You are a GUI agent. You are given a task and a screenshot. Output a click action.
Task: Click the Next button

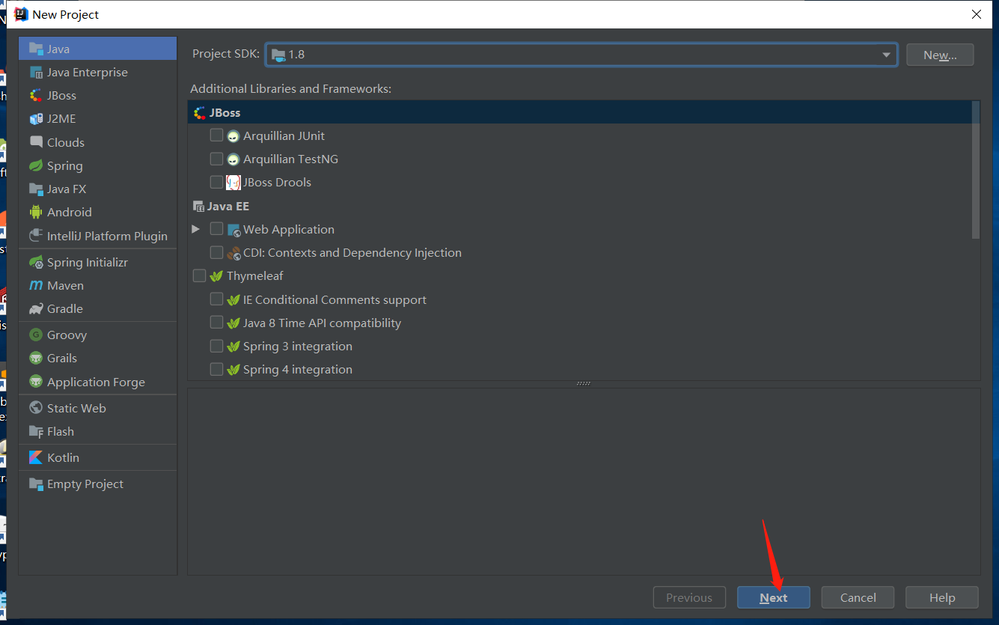coord(773,597)
